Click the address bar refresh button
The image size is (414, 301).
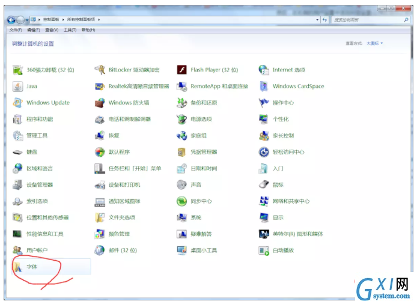(x=324, y=20)
